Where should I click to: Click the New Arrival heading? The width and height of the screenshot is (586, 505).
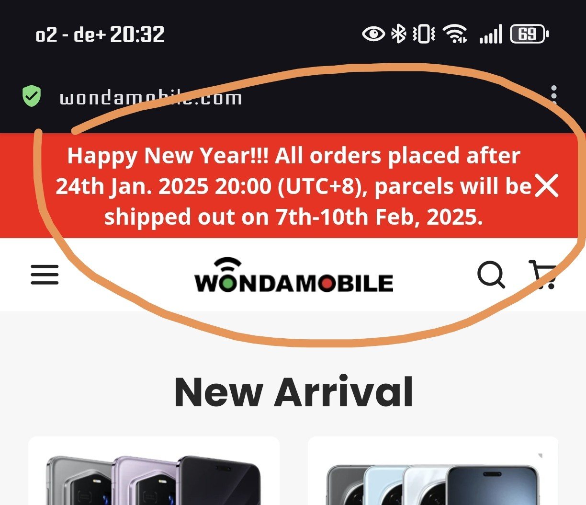tap(293, 392)
